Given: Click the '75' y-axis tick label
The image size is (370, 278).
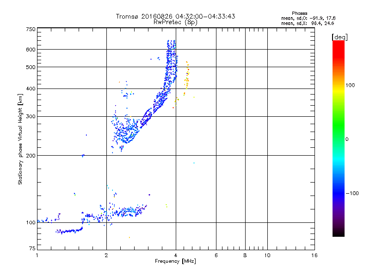Looking at the screenshot, I should (32, 248).
